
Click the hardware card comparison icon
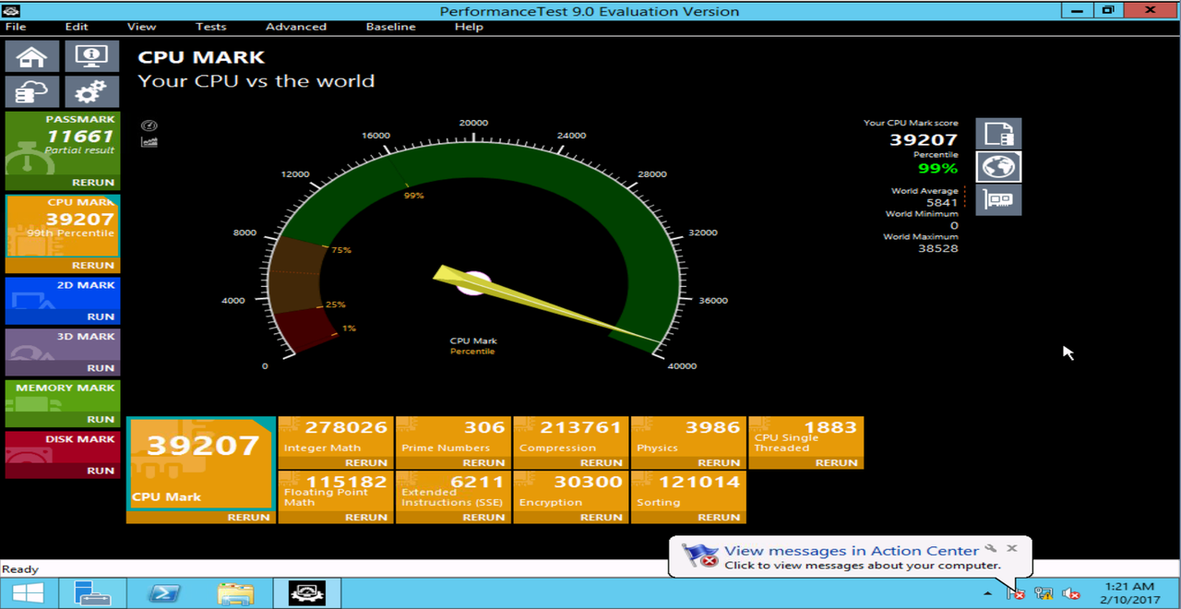point(998,200)
